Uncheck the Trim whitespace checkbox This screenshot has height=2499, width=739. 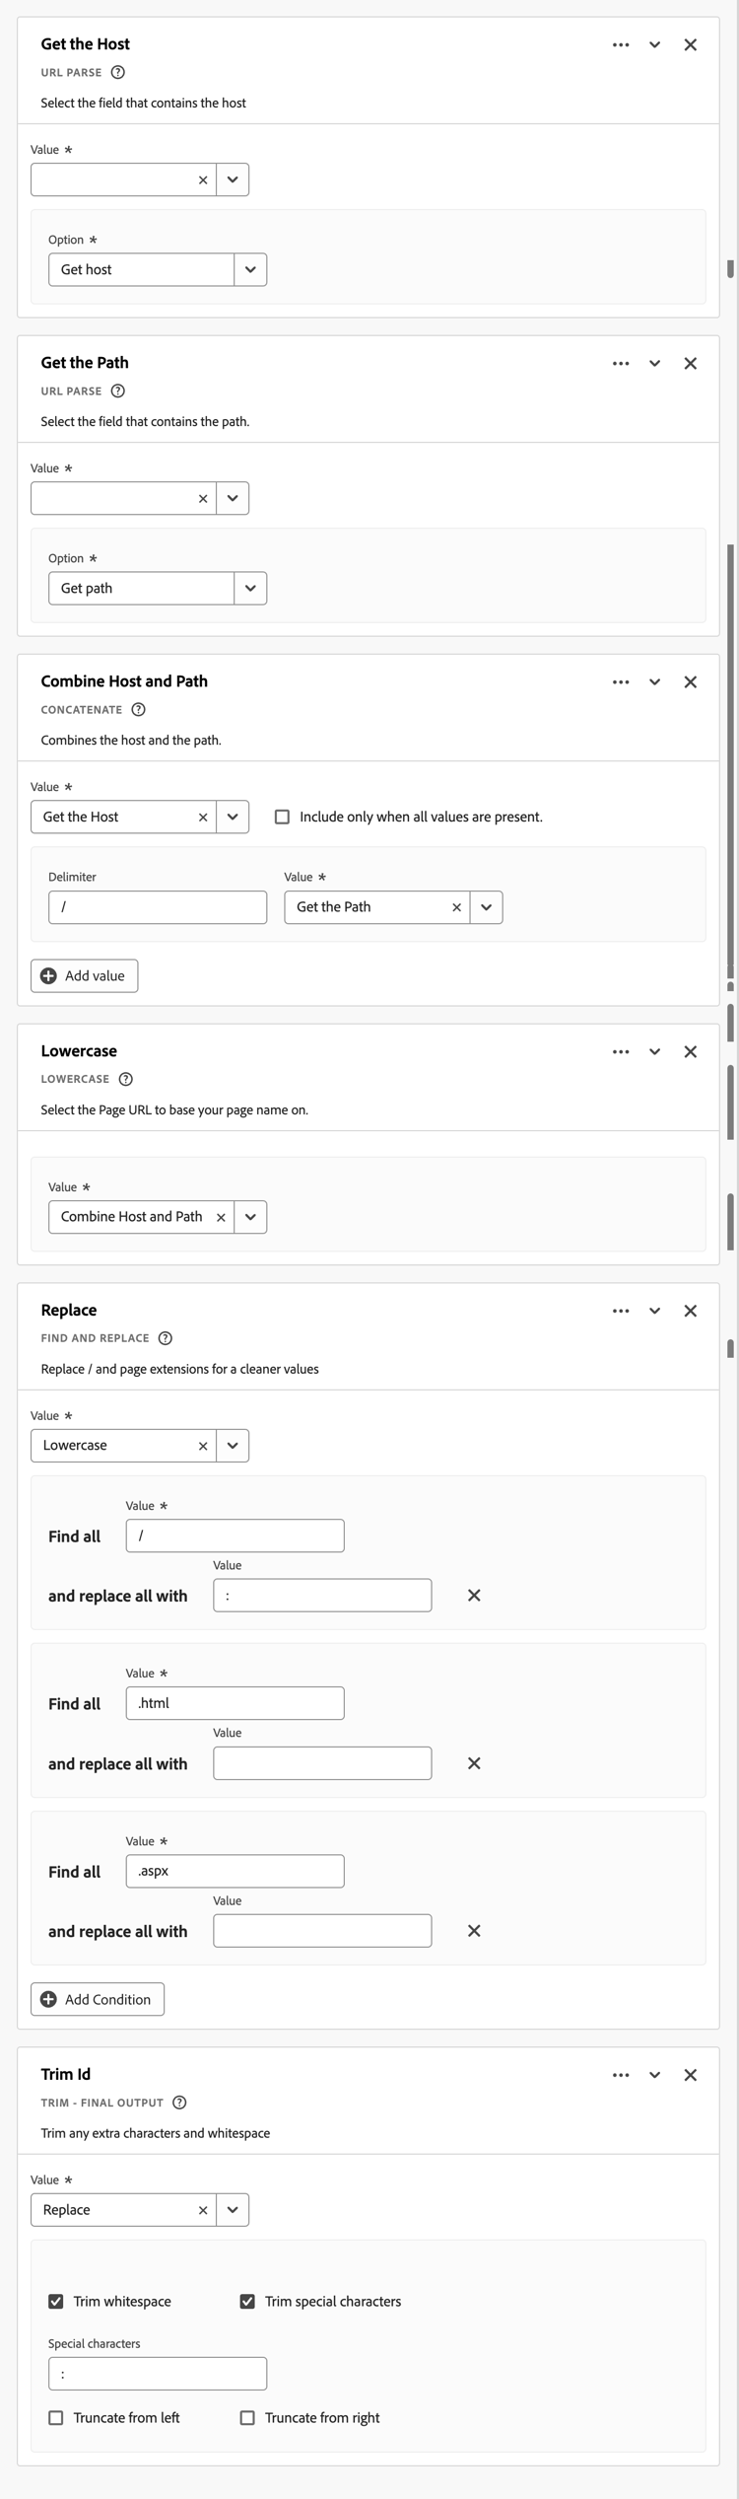(x=56, y=2302)
